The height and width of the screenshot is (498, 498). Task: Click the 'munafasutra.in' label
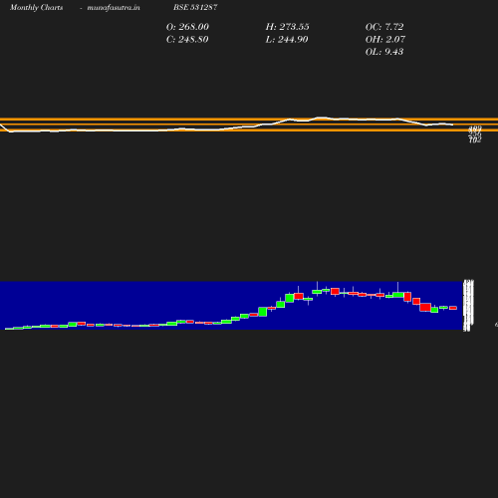114,7
